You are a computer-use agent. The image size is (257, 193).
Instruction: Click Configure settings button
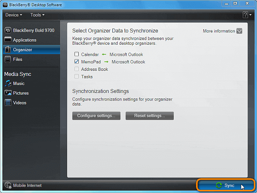[96, 116]
